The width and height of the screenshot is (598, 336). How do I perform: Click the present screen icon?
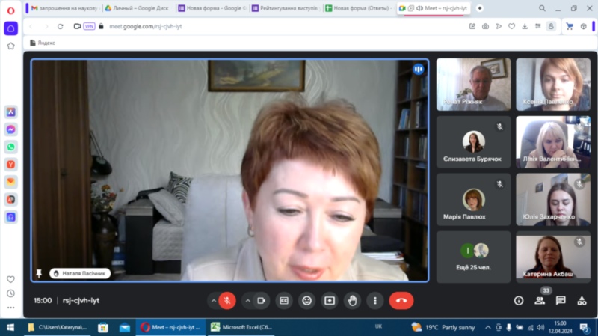tap(329, 300)
